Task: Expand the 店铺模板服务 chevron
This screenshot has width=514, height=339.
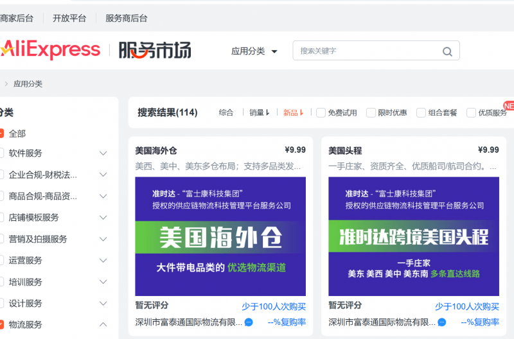Action: coord(103,218)
